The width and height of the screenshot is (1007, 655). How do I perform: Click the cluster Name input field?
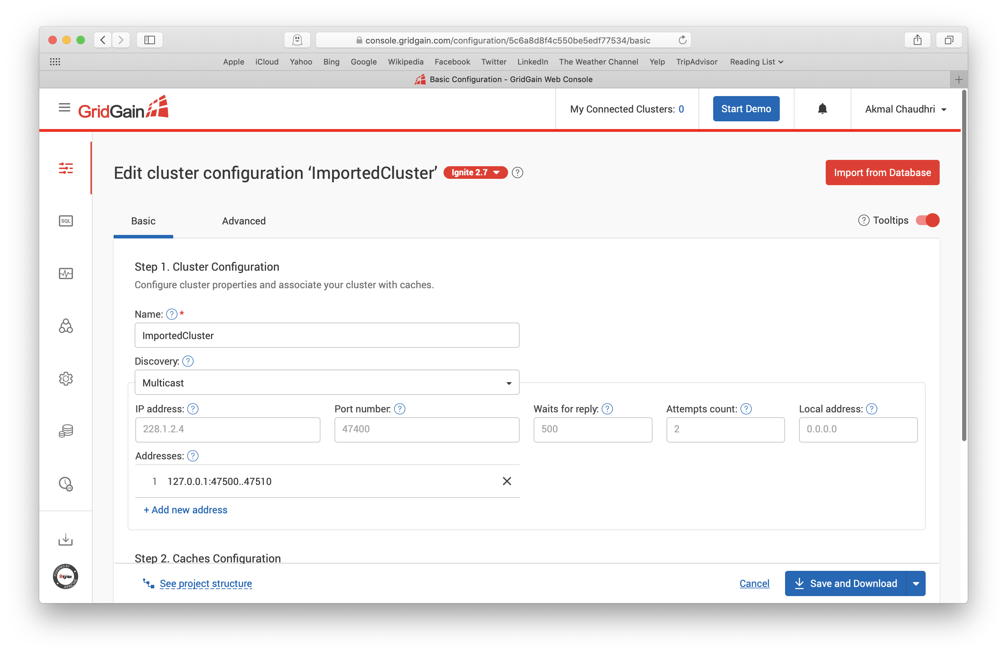point(327,336)
